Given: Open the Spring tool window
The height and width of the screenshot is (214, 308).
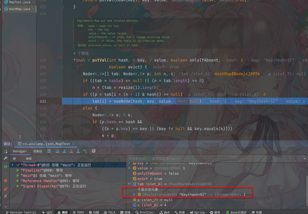Looking at the screenshot, I should (197, 212).
